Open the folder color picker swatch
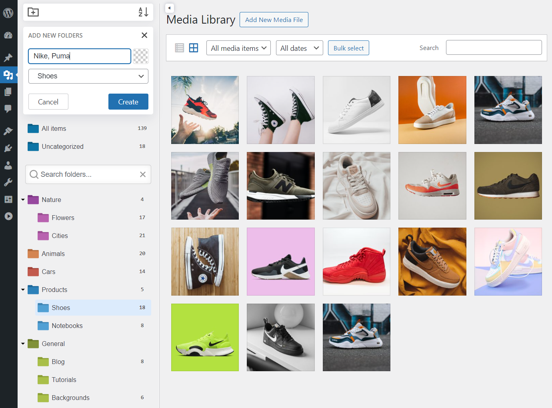 coord(140,56)
